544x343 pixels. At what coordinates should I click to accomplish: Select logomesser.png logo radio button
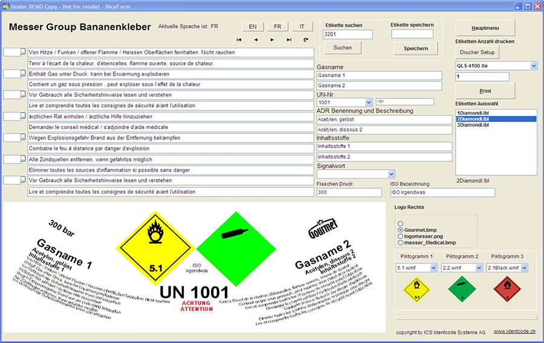(x=400, y=236)
